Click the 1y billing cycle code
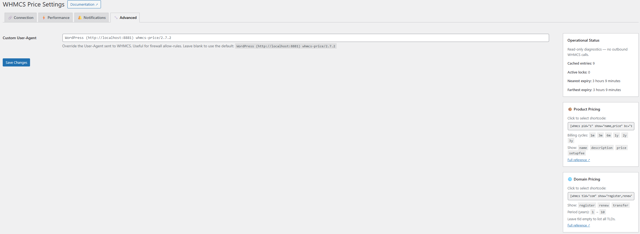The width and height of the screenshot is (640, 234). point(616,135)
